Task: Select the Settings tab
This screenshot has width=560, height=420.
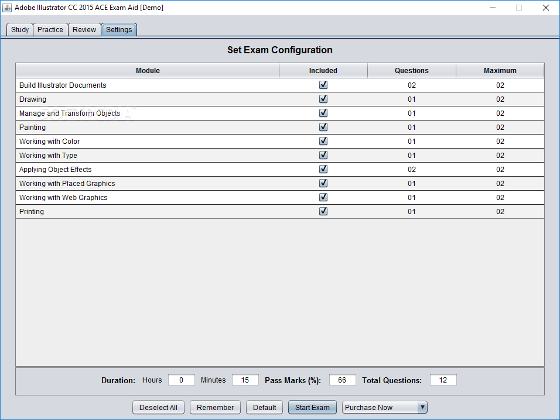Action: 119,30
